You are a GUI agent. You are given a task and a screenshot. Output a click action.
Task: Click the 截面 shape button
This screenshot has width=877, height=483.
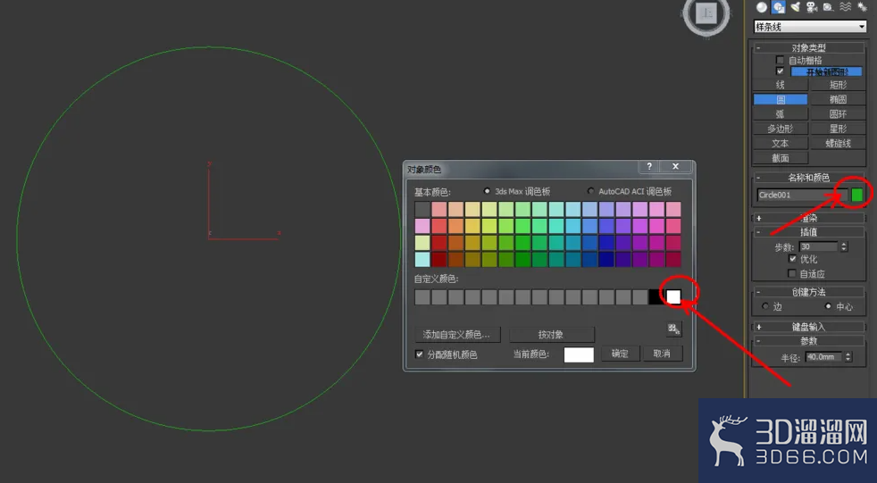click(781, 158)
